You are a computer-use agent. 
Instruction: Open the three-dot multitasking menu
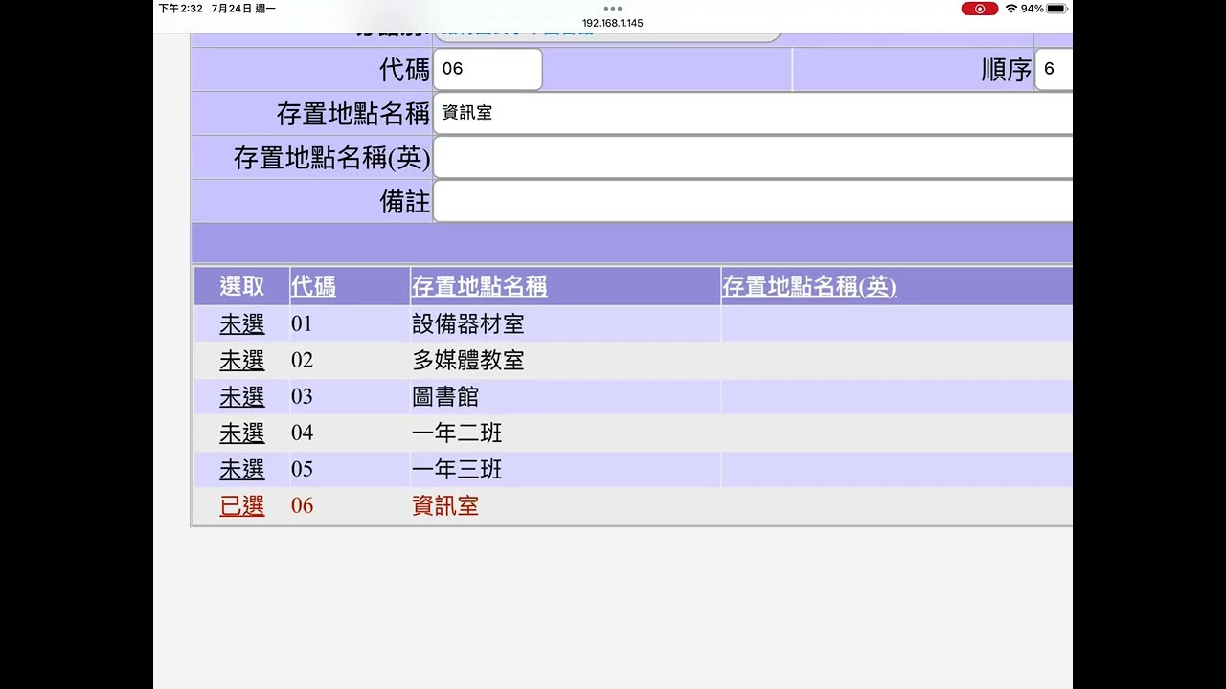(613, 9)
